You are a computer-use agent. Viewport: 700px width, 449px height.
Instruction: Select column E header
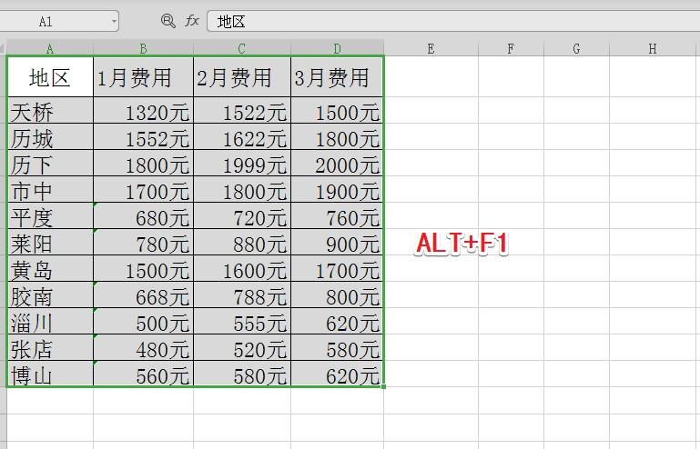point(431,48)
